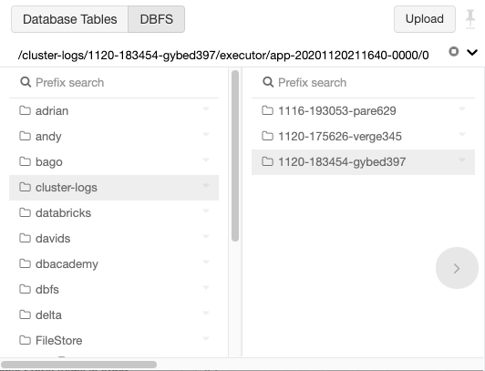Screen dimensions: 485x371
Task: Open the 1116-193053-pare629 folder
Action: [363, 110]
